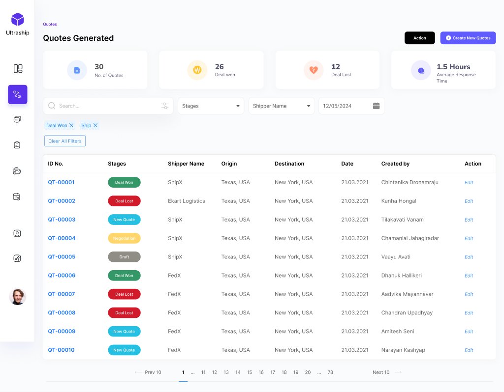Viewport: 504px width, 392px height.
Task: Open quote QT-00001 link
Action: (61, 182)
